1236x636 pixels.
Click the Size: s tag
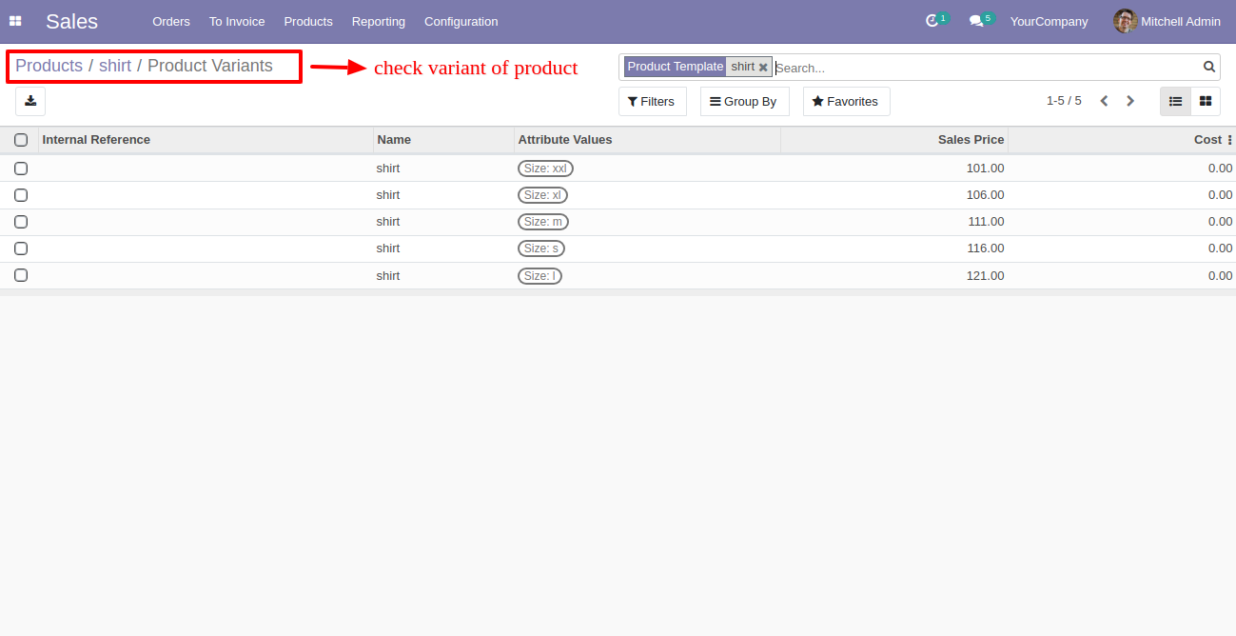coord(541,248)
